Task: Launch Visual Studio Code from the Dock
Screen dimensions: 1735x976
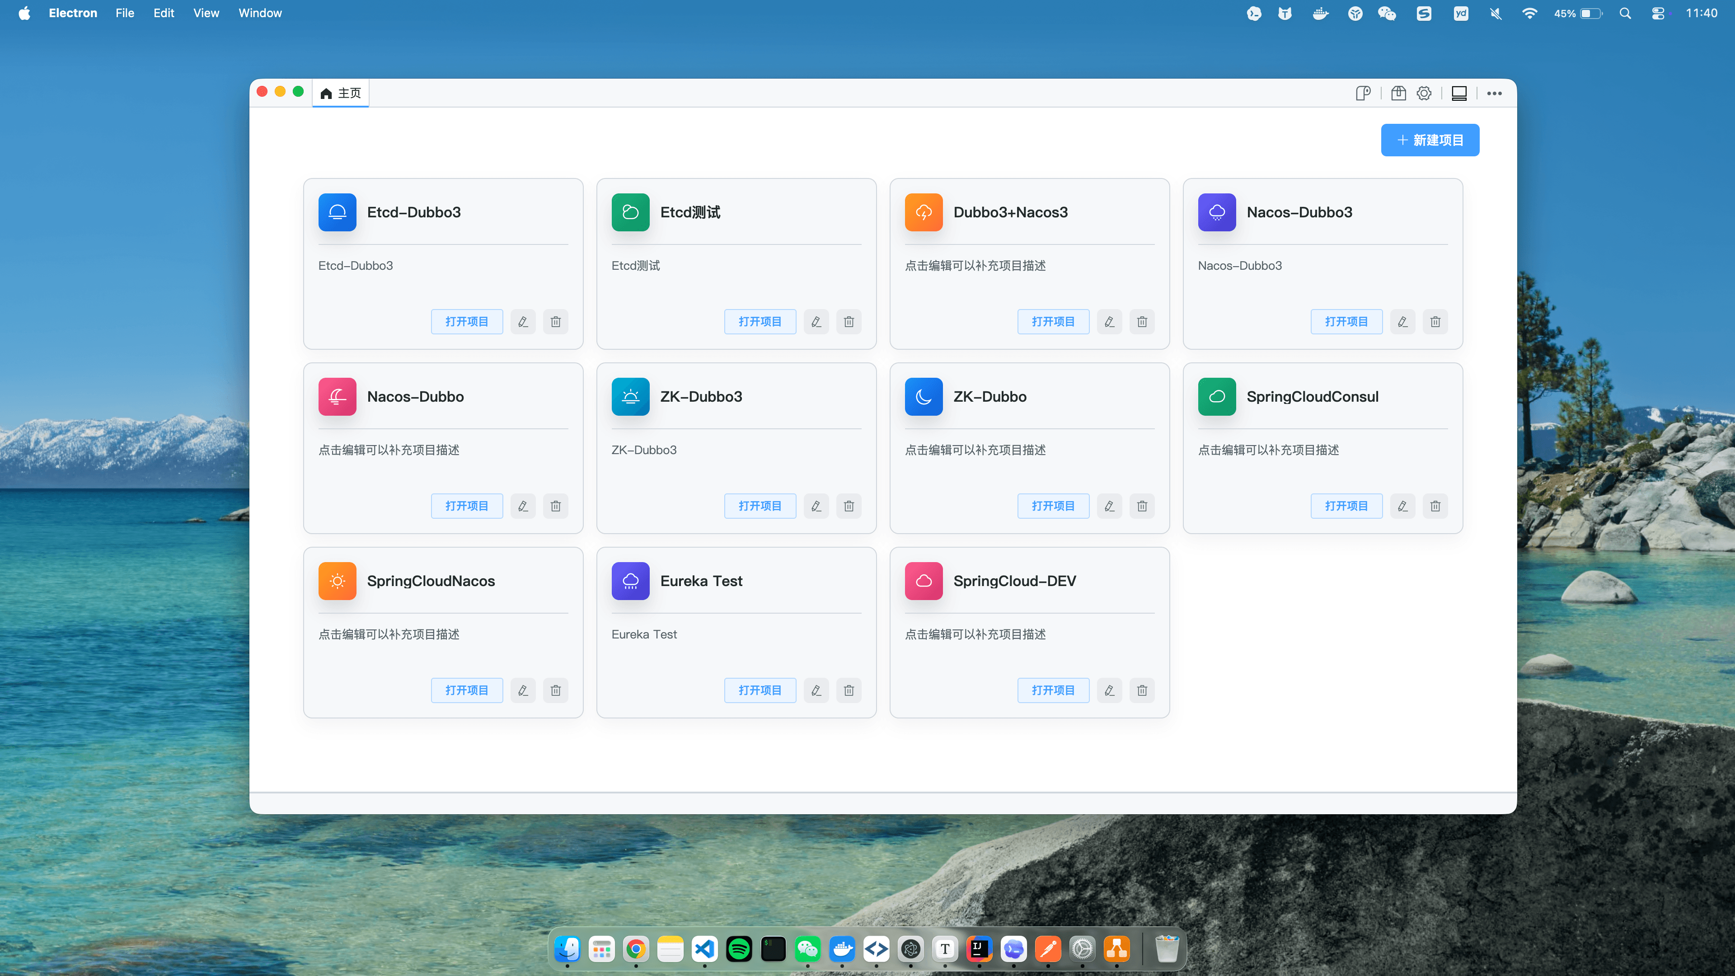Action: (x=704, y=949)
